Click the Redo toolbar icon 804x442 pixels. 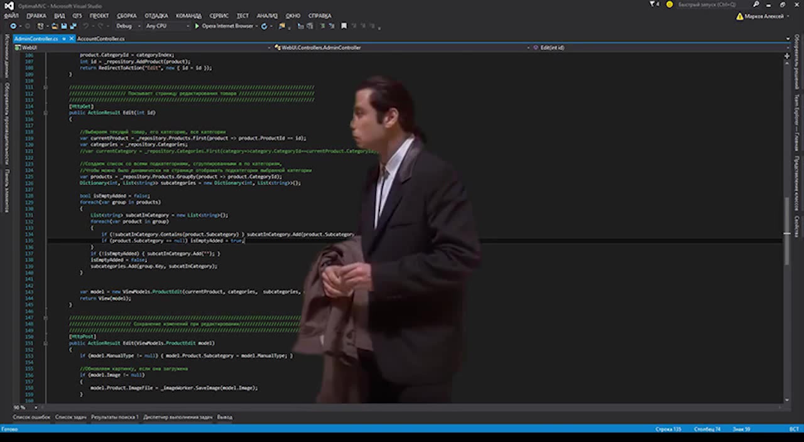[x=100, y=26]
